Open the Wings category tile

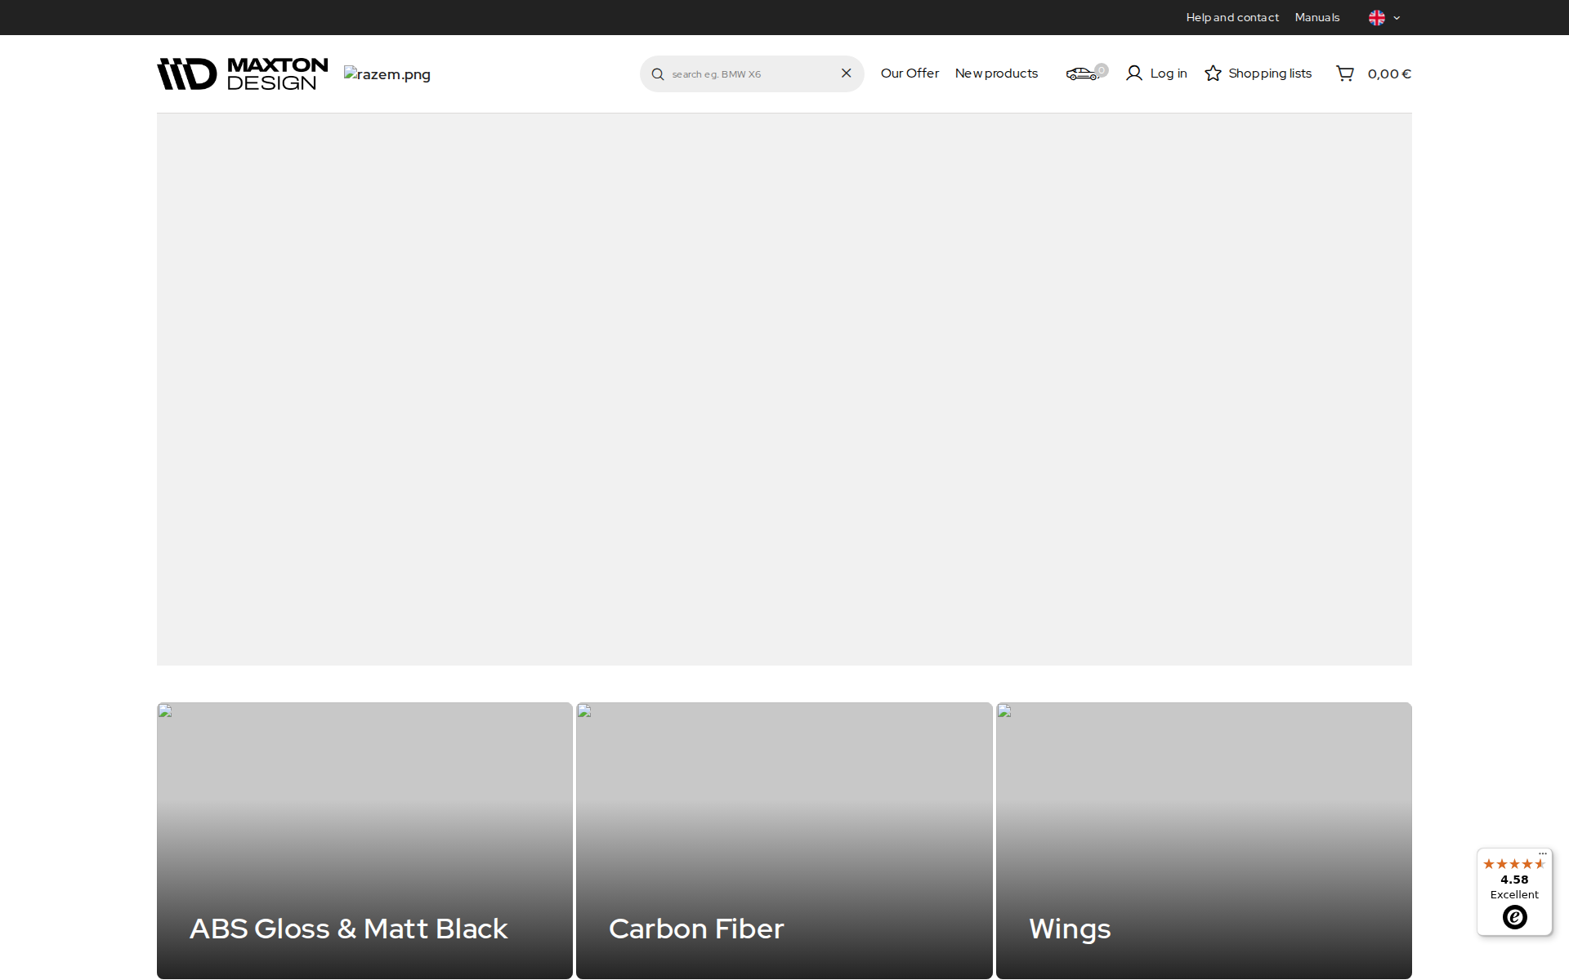coord(1204,841)
